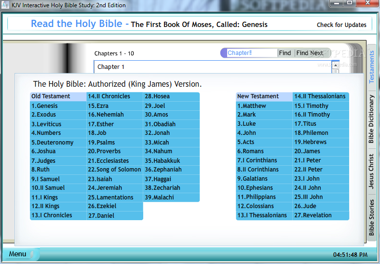Open 5.Acts book
The height and width of the screenshot is (264, 380).
[x=264, y=143]
